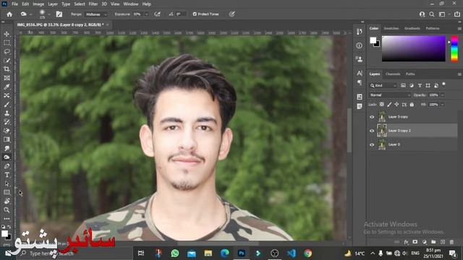The image size is (463, 260).
Task: Toggle lock image pixels brush icon
Action: pos(389,104)
